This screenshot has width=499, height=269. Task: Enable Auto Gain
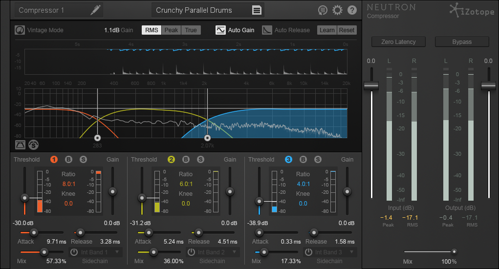coord(220,30)
